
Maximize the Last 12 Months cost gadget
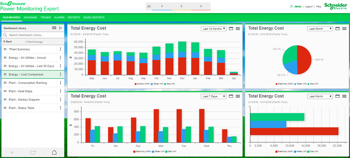231,29
